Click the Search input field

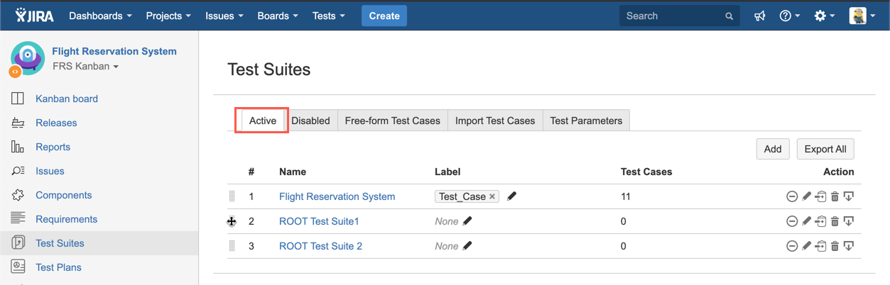point(671,16)
